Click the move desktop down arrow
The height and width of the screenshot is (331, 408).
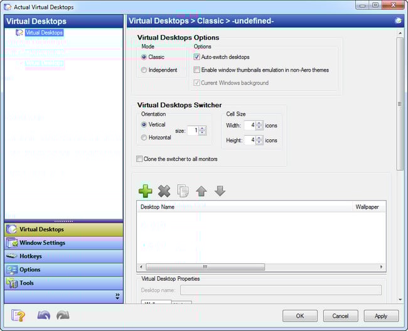[220, 191]
